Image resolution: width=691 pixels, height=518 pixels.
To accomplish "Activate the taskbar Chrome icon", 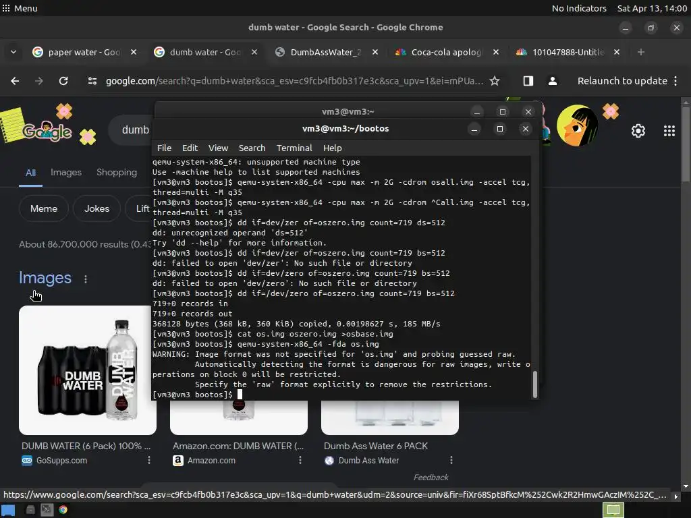I will [x=63, y=510].
